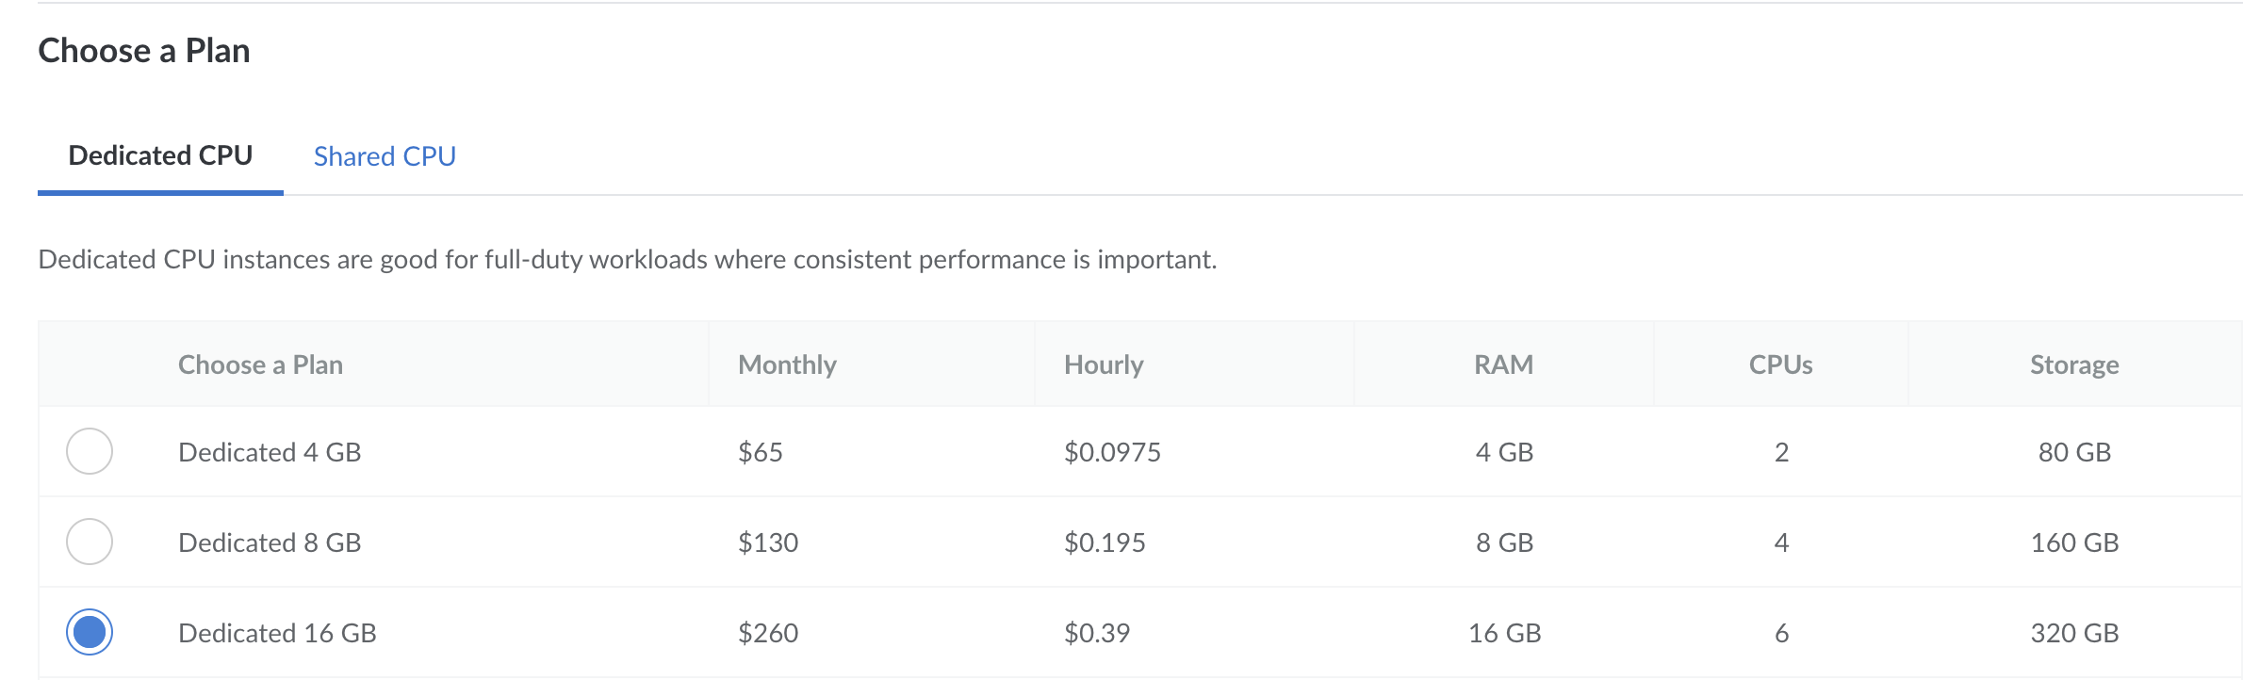Select the Dedicated CPU tab
The width and height of the screenshot is (2243, 680).
(x=160, y=156)
